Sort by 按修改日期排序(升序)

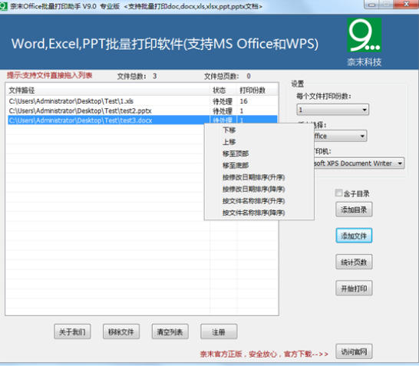pyautogui.click(x=253, y=177)
